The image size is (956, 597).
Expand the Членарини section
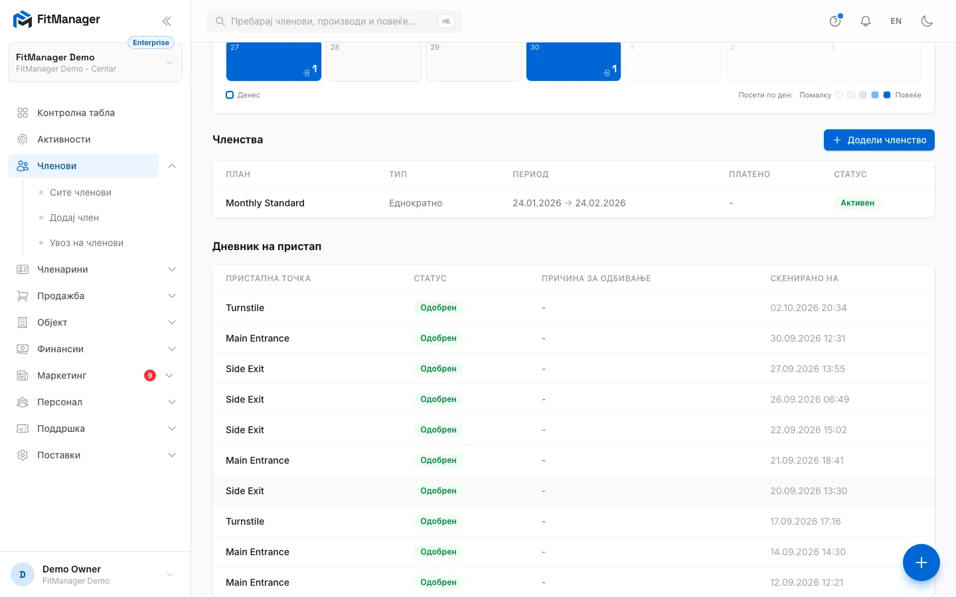[172, 269]
